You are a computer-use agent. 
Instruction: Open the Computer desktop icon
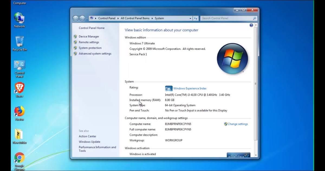click(19, 3)
